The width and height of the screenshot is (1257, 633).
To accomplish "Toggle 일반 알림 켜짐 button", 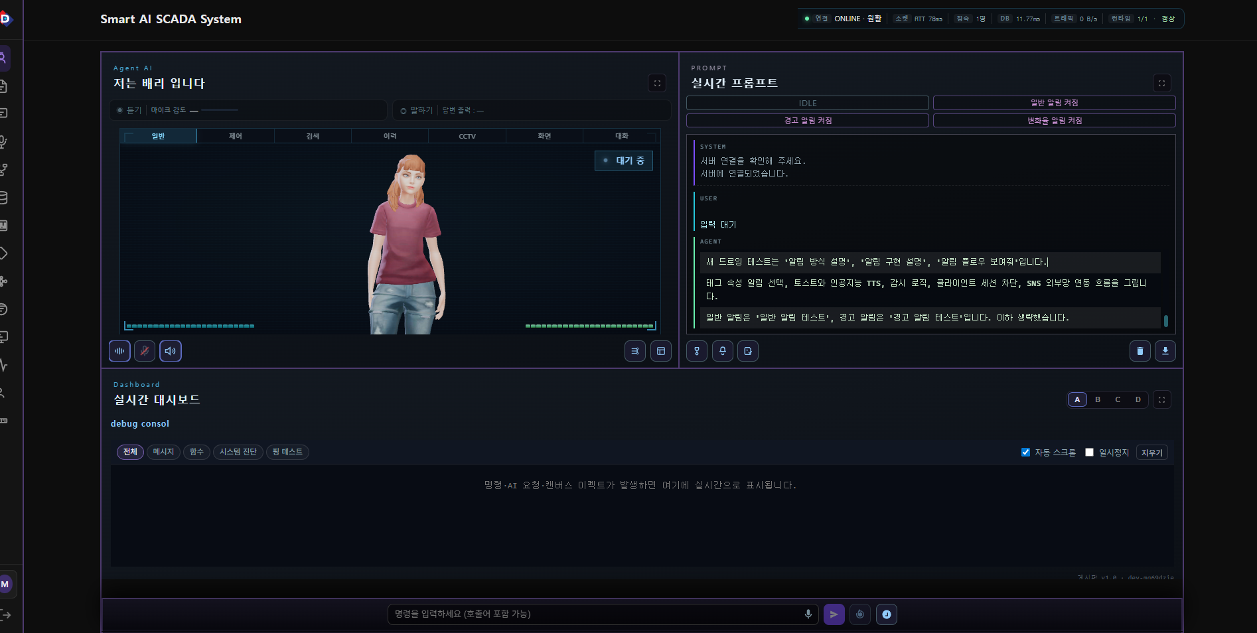I will pos(1055,103).
